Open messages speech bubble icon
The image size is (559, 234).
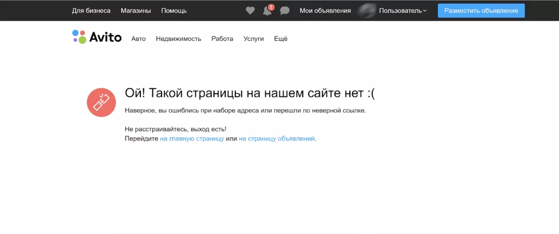284,10
